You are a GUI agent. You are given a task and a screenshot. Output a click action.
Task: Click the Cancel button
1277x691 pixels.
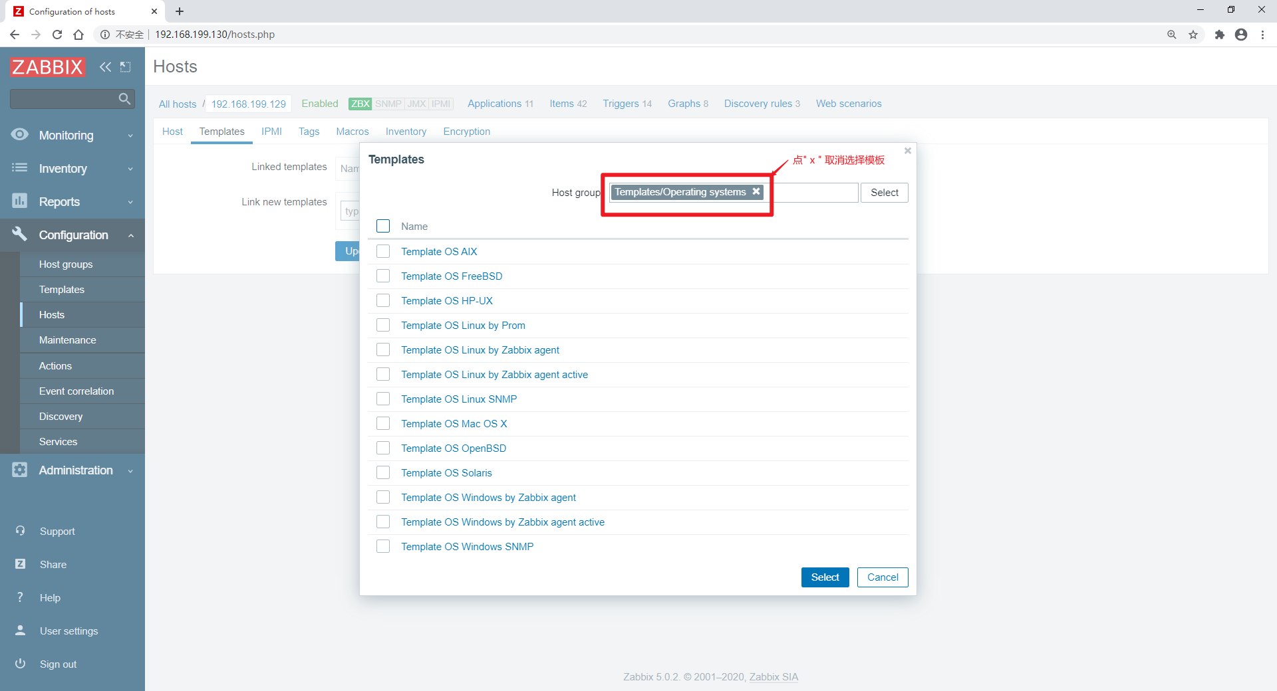[883, 577]
